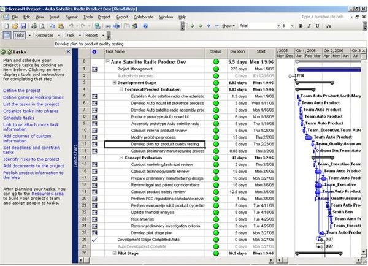Click the info indicator column header icon
This screenshot has height=266, width=368.
tap(94, 52)
